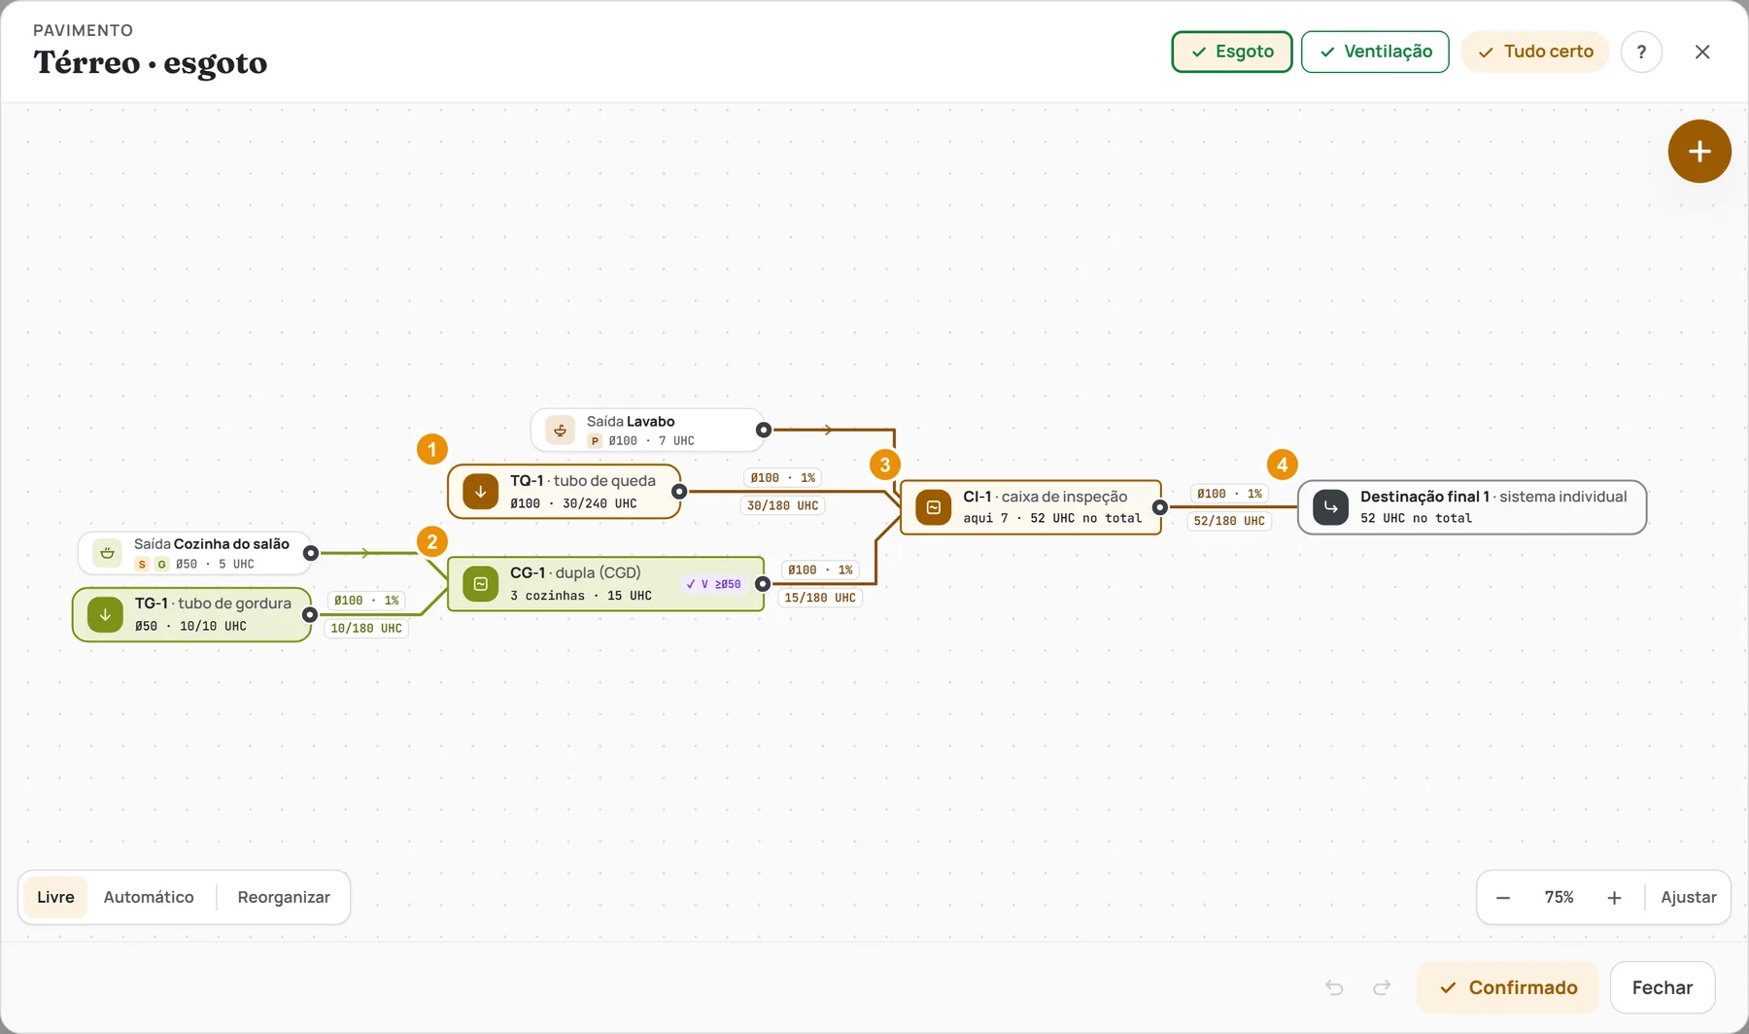
Task: Toggle the Esgoto filter
Action: tap(1232, 52)
